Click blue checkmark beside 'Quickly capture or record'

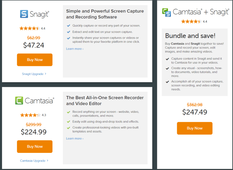click(x=68, y=26)
